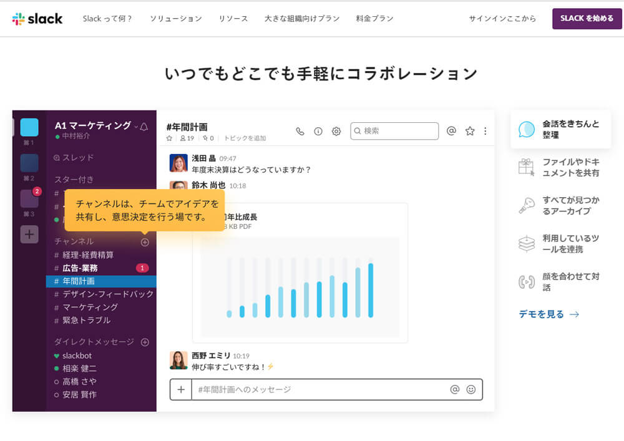Open the three-dot more options menu
624x441 pixels.
pos(485,131)
